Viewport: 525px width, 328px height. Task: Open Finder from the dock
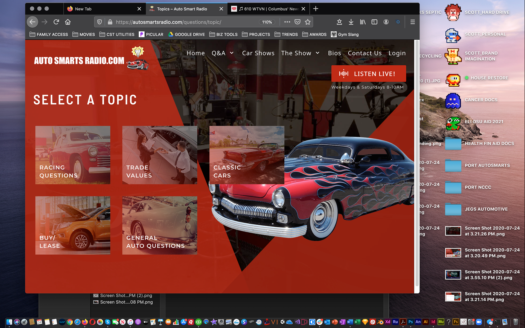click(x=9, y=322)
